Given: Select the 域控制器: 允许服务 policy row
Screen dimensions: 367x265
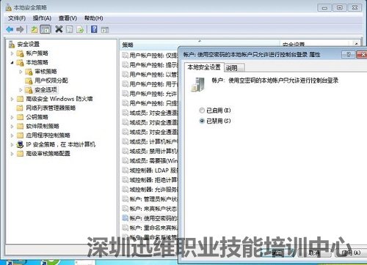Looking at the screenshot, I should coord(150,190).
